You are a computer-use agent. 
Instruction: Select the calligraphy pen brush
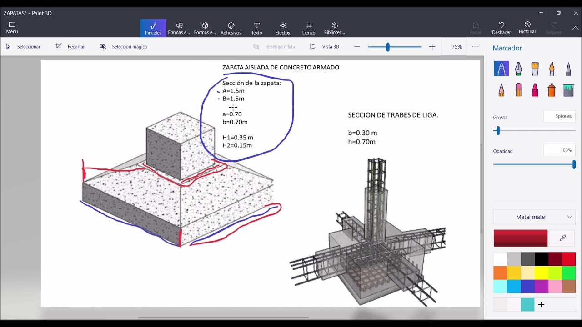point(518,69)
